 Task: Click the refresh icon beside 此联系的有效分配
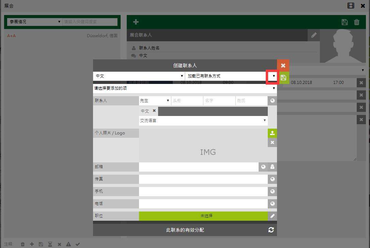[x=271, y=230]
